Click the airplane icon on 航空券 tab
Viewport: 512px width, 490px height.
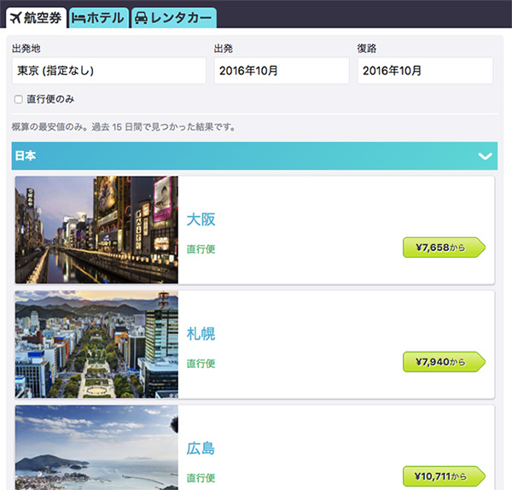coord(15,18)
